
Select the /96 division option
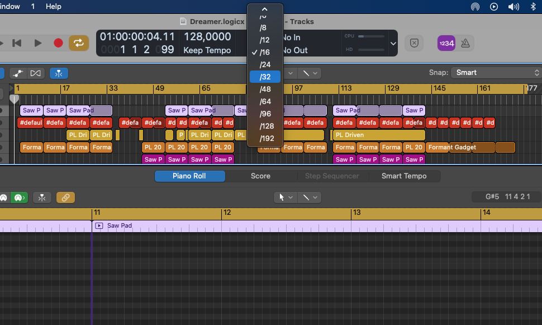click(265, 114)
